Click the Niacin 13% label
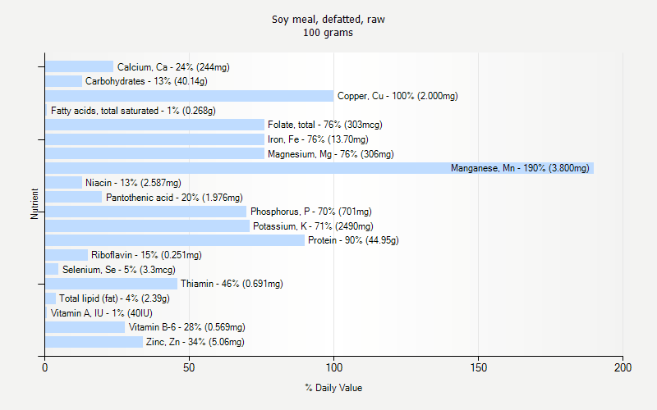The width and height of the screenshot is (657, 410). point(133,183)
